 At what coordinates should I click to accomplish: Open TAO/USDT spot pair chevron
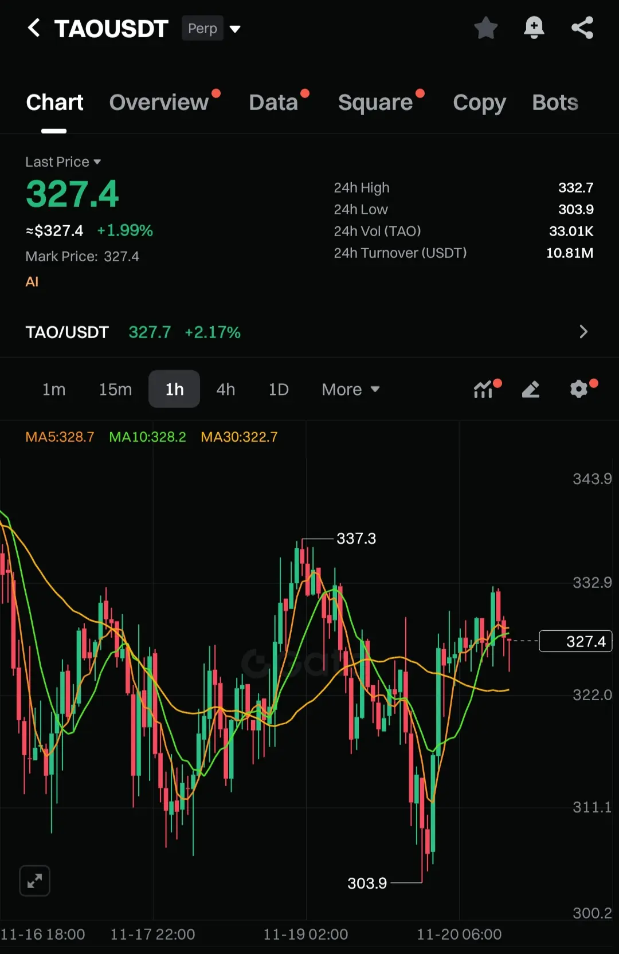583,332
